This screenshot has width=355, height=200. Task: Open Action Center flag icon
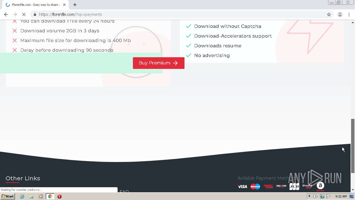coord(329,196)
